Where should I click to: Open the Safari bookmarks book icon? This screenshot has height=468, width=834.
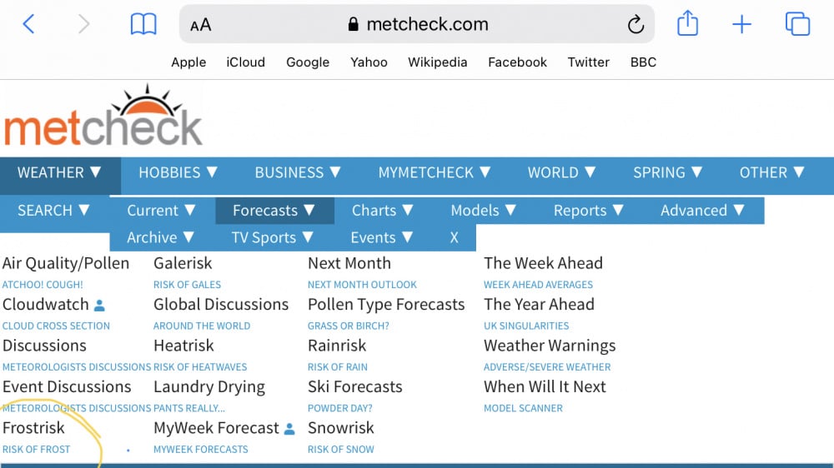click(143, 24)
